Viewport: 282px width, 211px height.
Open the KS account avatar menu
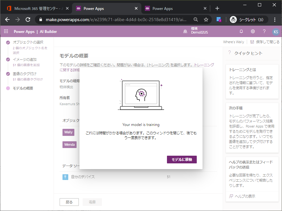pyautogui.click(x=276, y=32)
